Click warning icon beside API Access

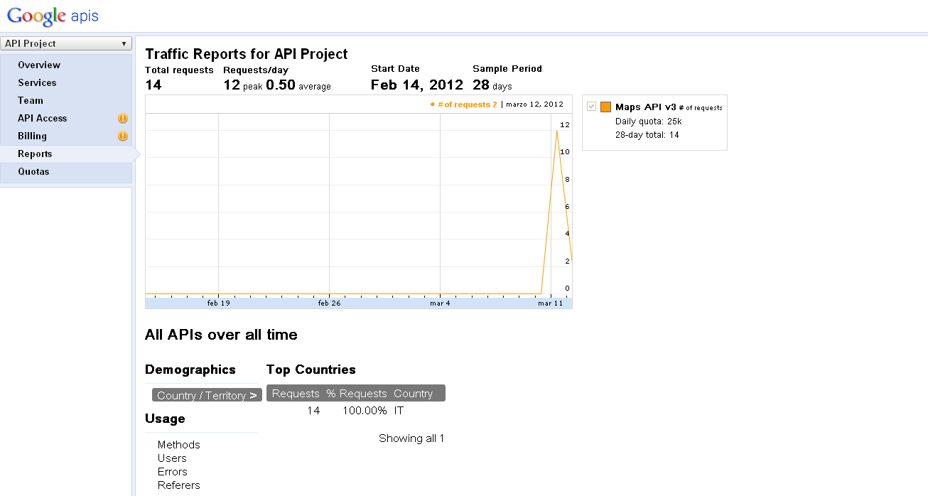click(x=123, y=119)
